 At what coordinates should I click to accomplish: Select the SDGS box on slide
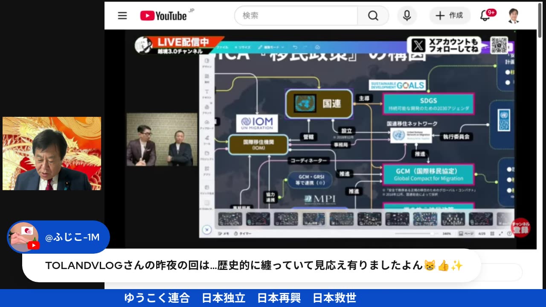click(x=428, y=104)
